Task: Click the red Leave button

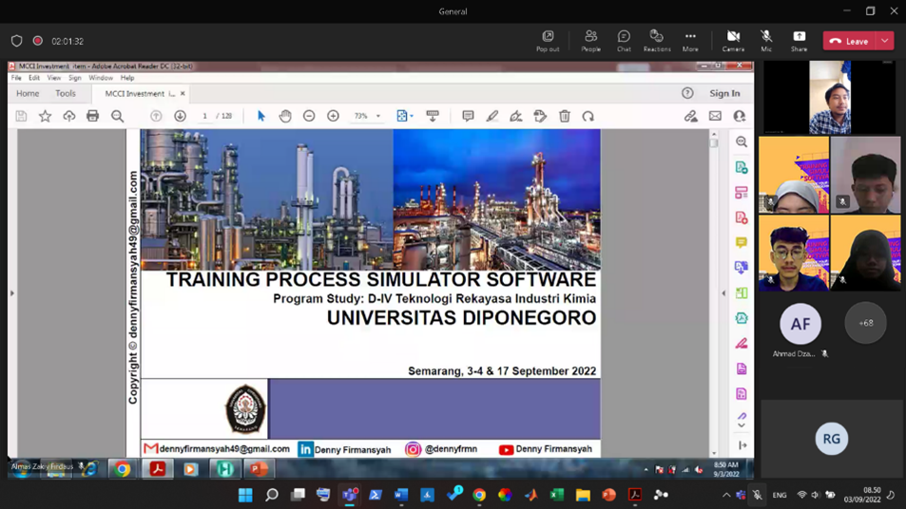Action: click(849, 41)
